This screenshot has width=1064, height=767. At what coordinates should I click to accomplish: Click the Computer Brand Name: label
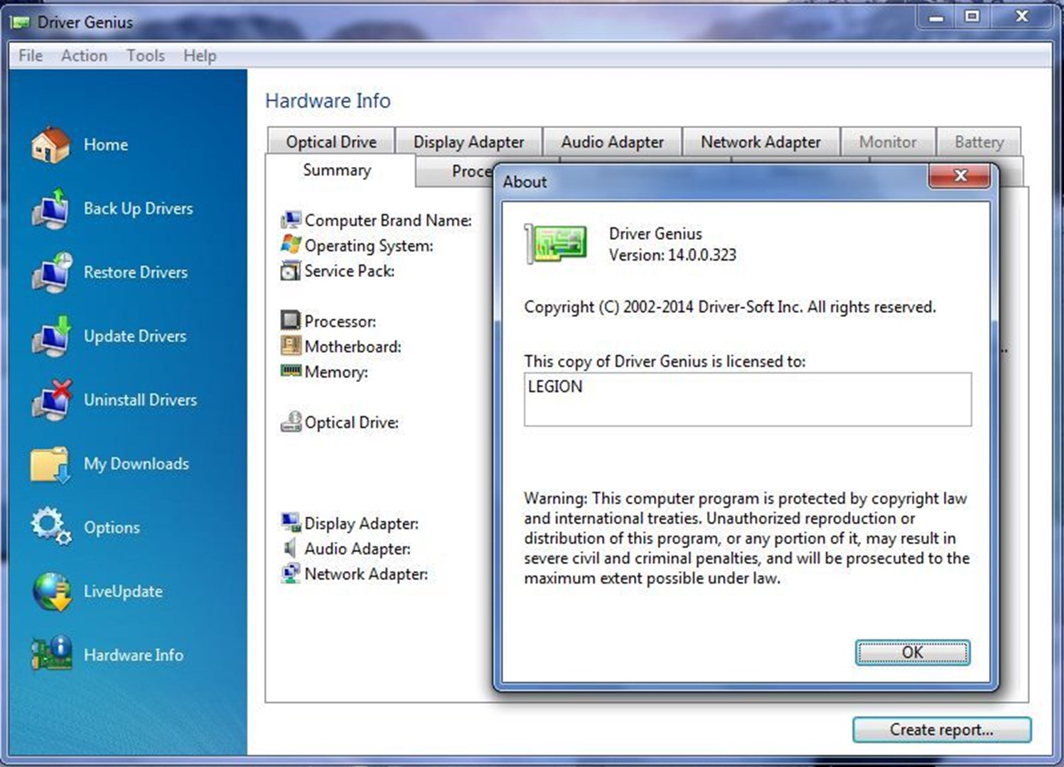click(x=388, y=220)
